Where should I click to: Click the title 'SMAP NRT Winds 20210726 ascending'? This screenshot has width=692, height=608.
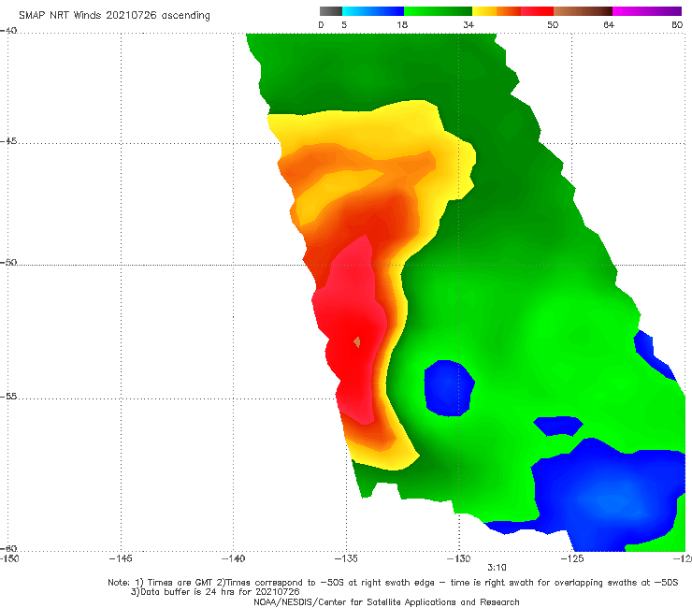pos(114,15)
